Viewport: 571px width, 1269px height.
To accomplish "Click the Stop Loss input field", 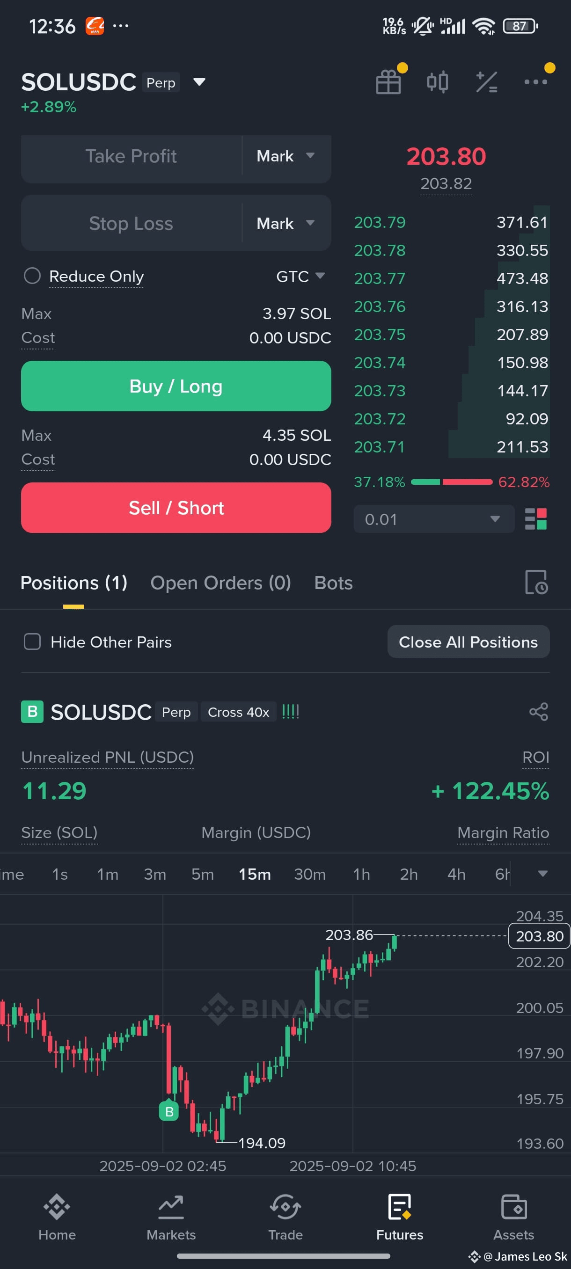I will (131, 223).
